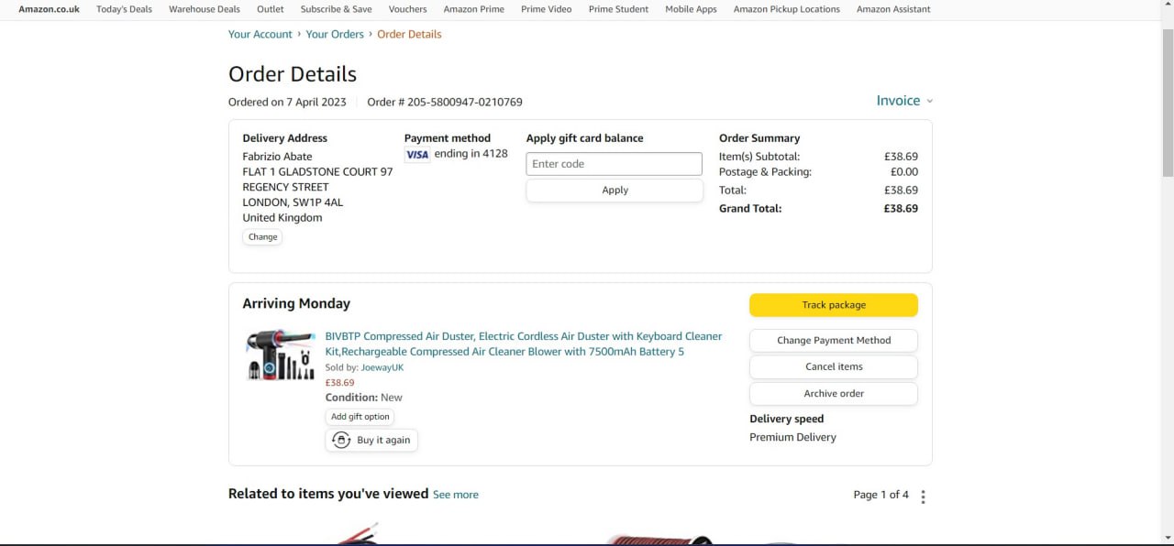Click the air duster product thumbnail
This screenshot has height=546, width=1174.
(x=281, y=355)
